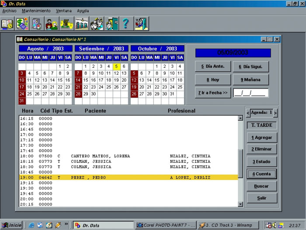The height and width of the screenshot is (230, 306).
Task: Select Sunday 28 in Setiembre calendar
Action: pos(78,94)
